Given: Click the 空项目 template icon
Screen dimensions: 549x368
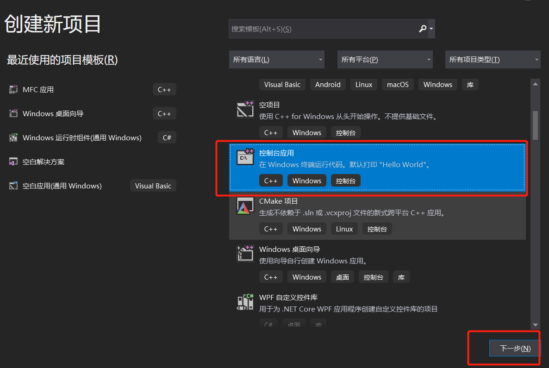Looking at the screenshot, I should coord(245,109).
